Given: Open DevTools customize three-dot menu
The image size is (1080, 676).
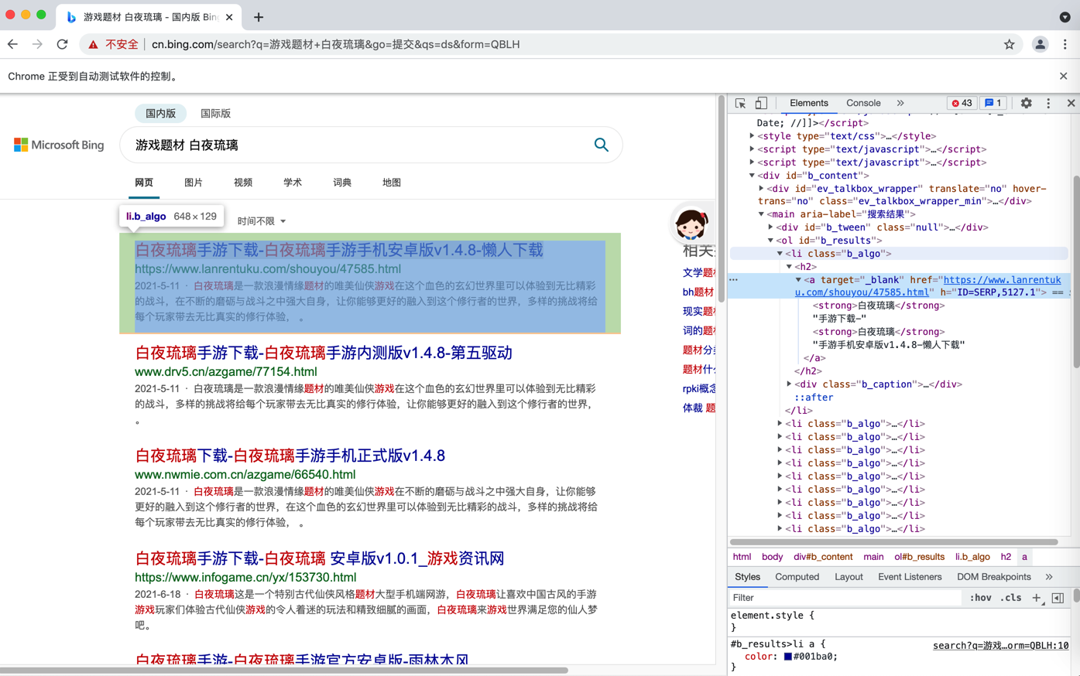Looking at the screenshot, I should pos(1048,103).
